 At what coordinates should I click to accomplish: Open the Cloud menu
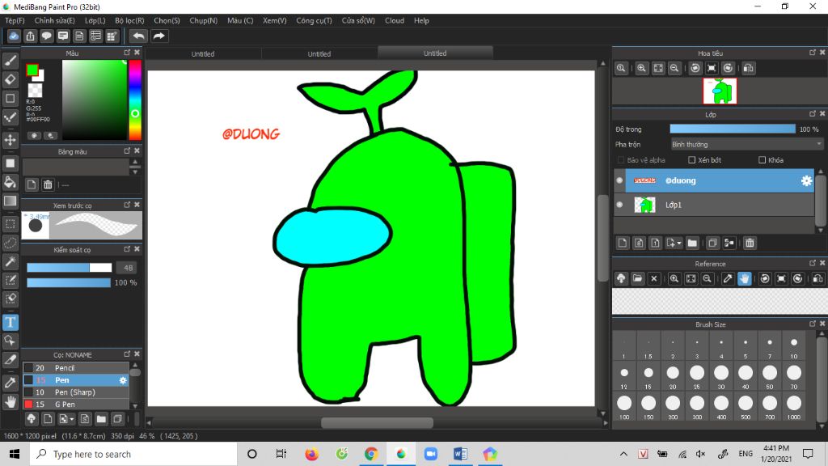click(395, 20)
